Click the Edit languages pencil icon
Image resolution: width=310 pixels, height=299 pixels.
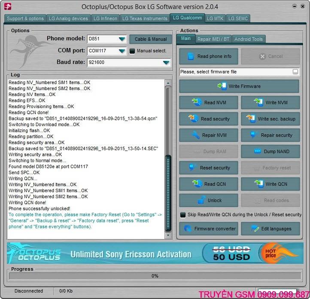tap(255, 229)
